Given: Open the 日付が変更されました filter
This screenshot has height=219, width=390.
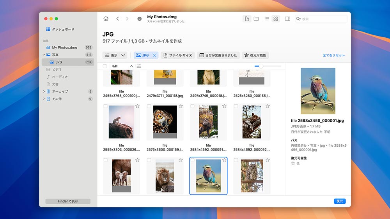Looking at the screenshot, I should click(x=218, y=55).
